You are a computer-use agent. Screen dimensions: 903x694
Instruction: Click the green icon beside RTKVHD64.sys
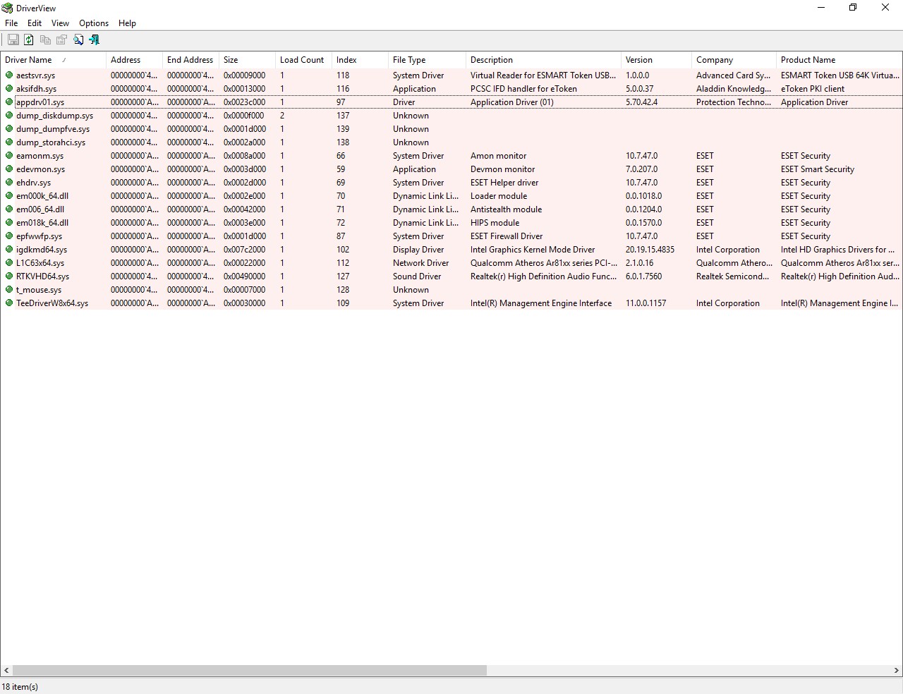[9, 276]
